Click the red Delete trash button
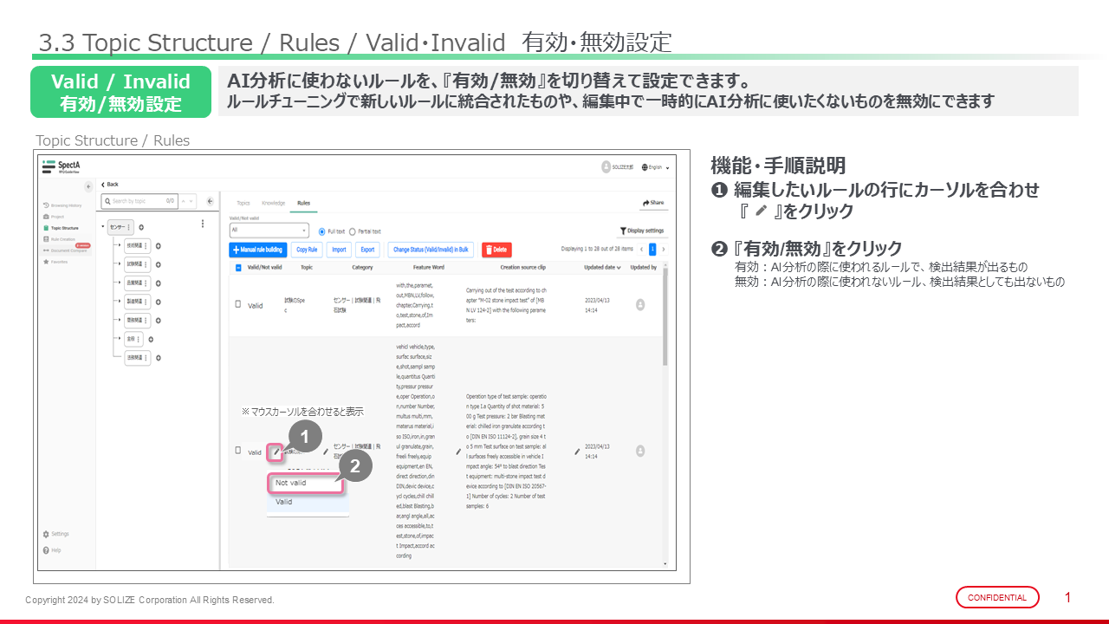Image resolution: width=1109 pixels, height=624 pixels. [x=496, y=250]
